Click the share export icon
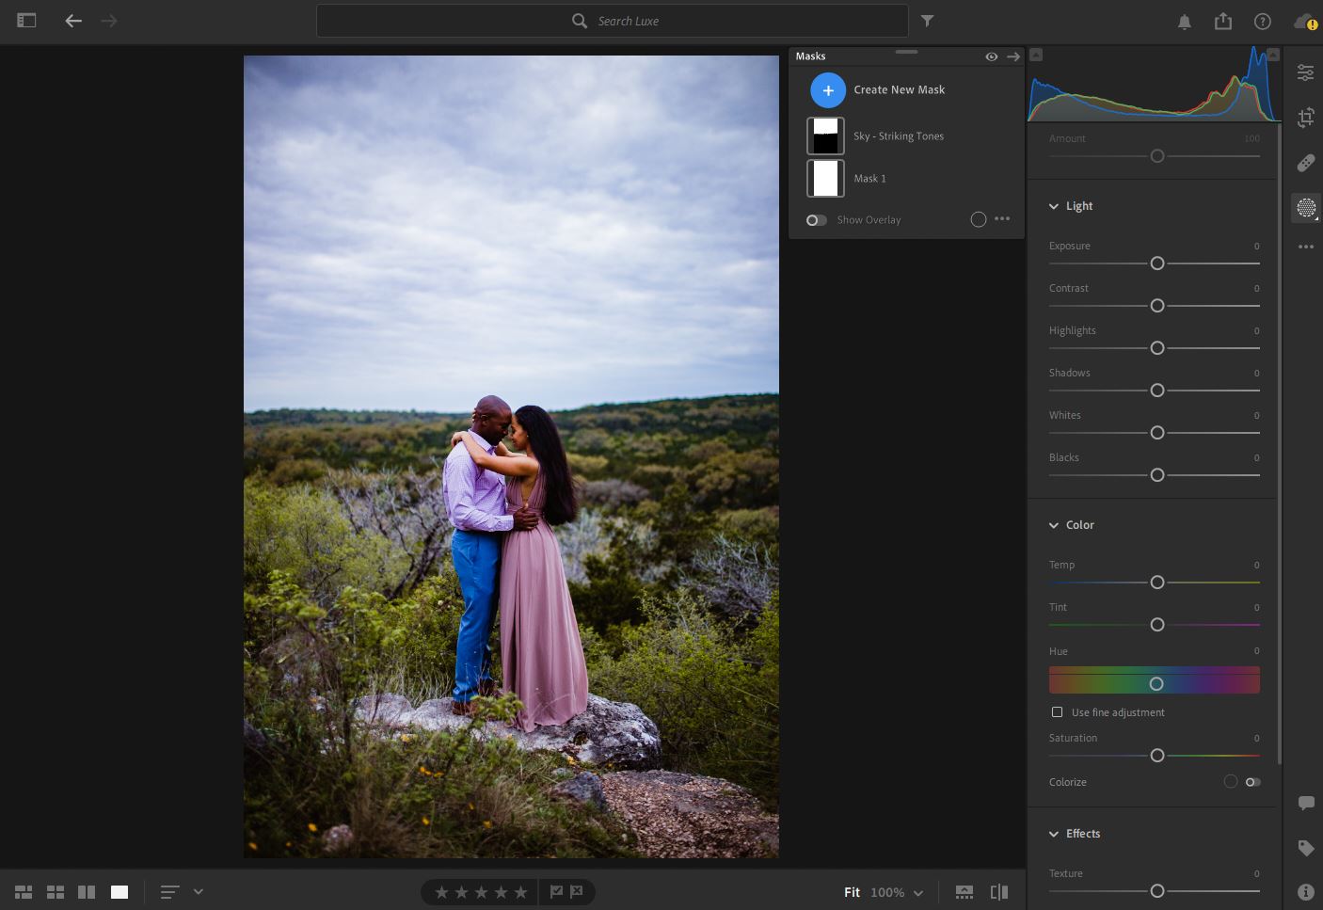Viewport: 1323px width, 910px height. pos(1222,21)
